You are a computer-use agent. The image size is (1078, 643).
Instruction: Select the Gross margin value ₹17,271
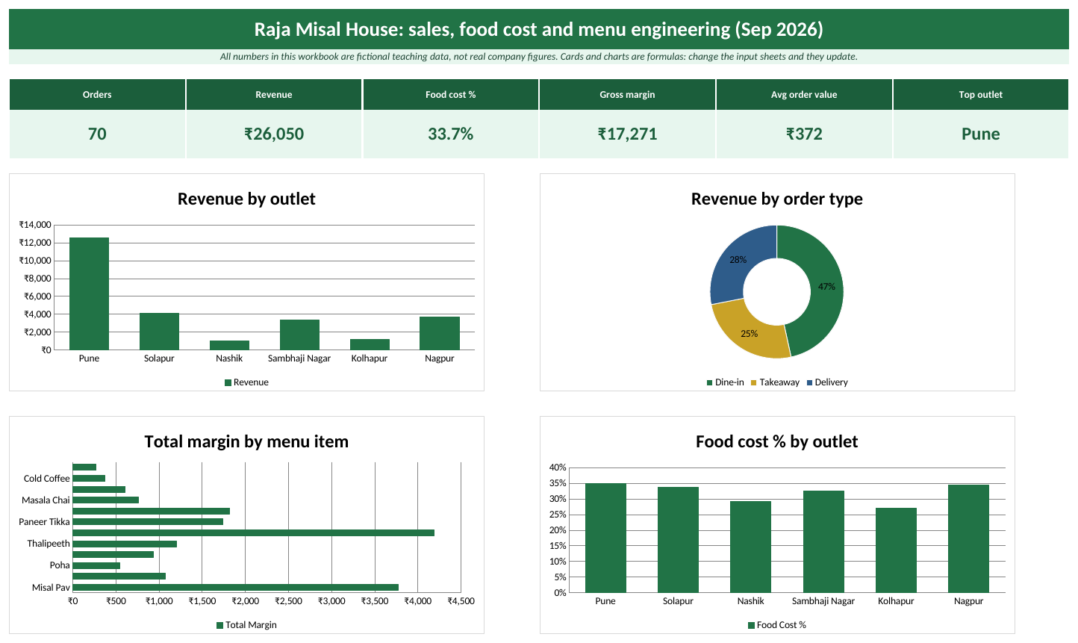pyautogui.click(x=627, y=134)
